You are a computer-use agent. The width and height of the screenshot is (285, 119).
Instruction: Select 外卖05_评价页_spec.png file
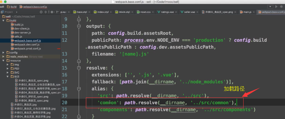tap(33, 97)
